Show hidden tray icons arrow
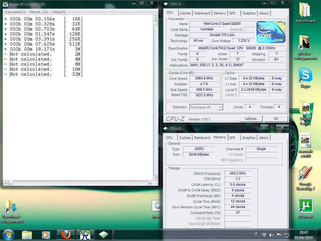321x241 pixels. (x=264, y=235)
